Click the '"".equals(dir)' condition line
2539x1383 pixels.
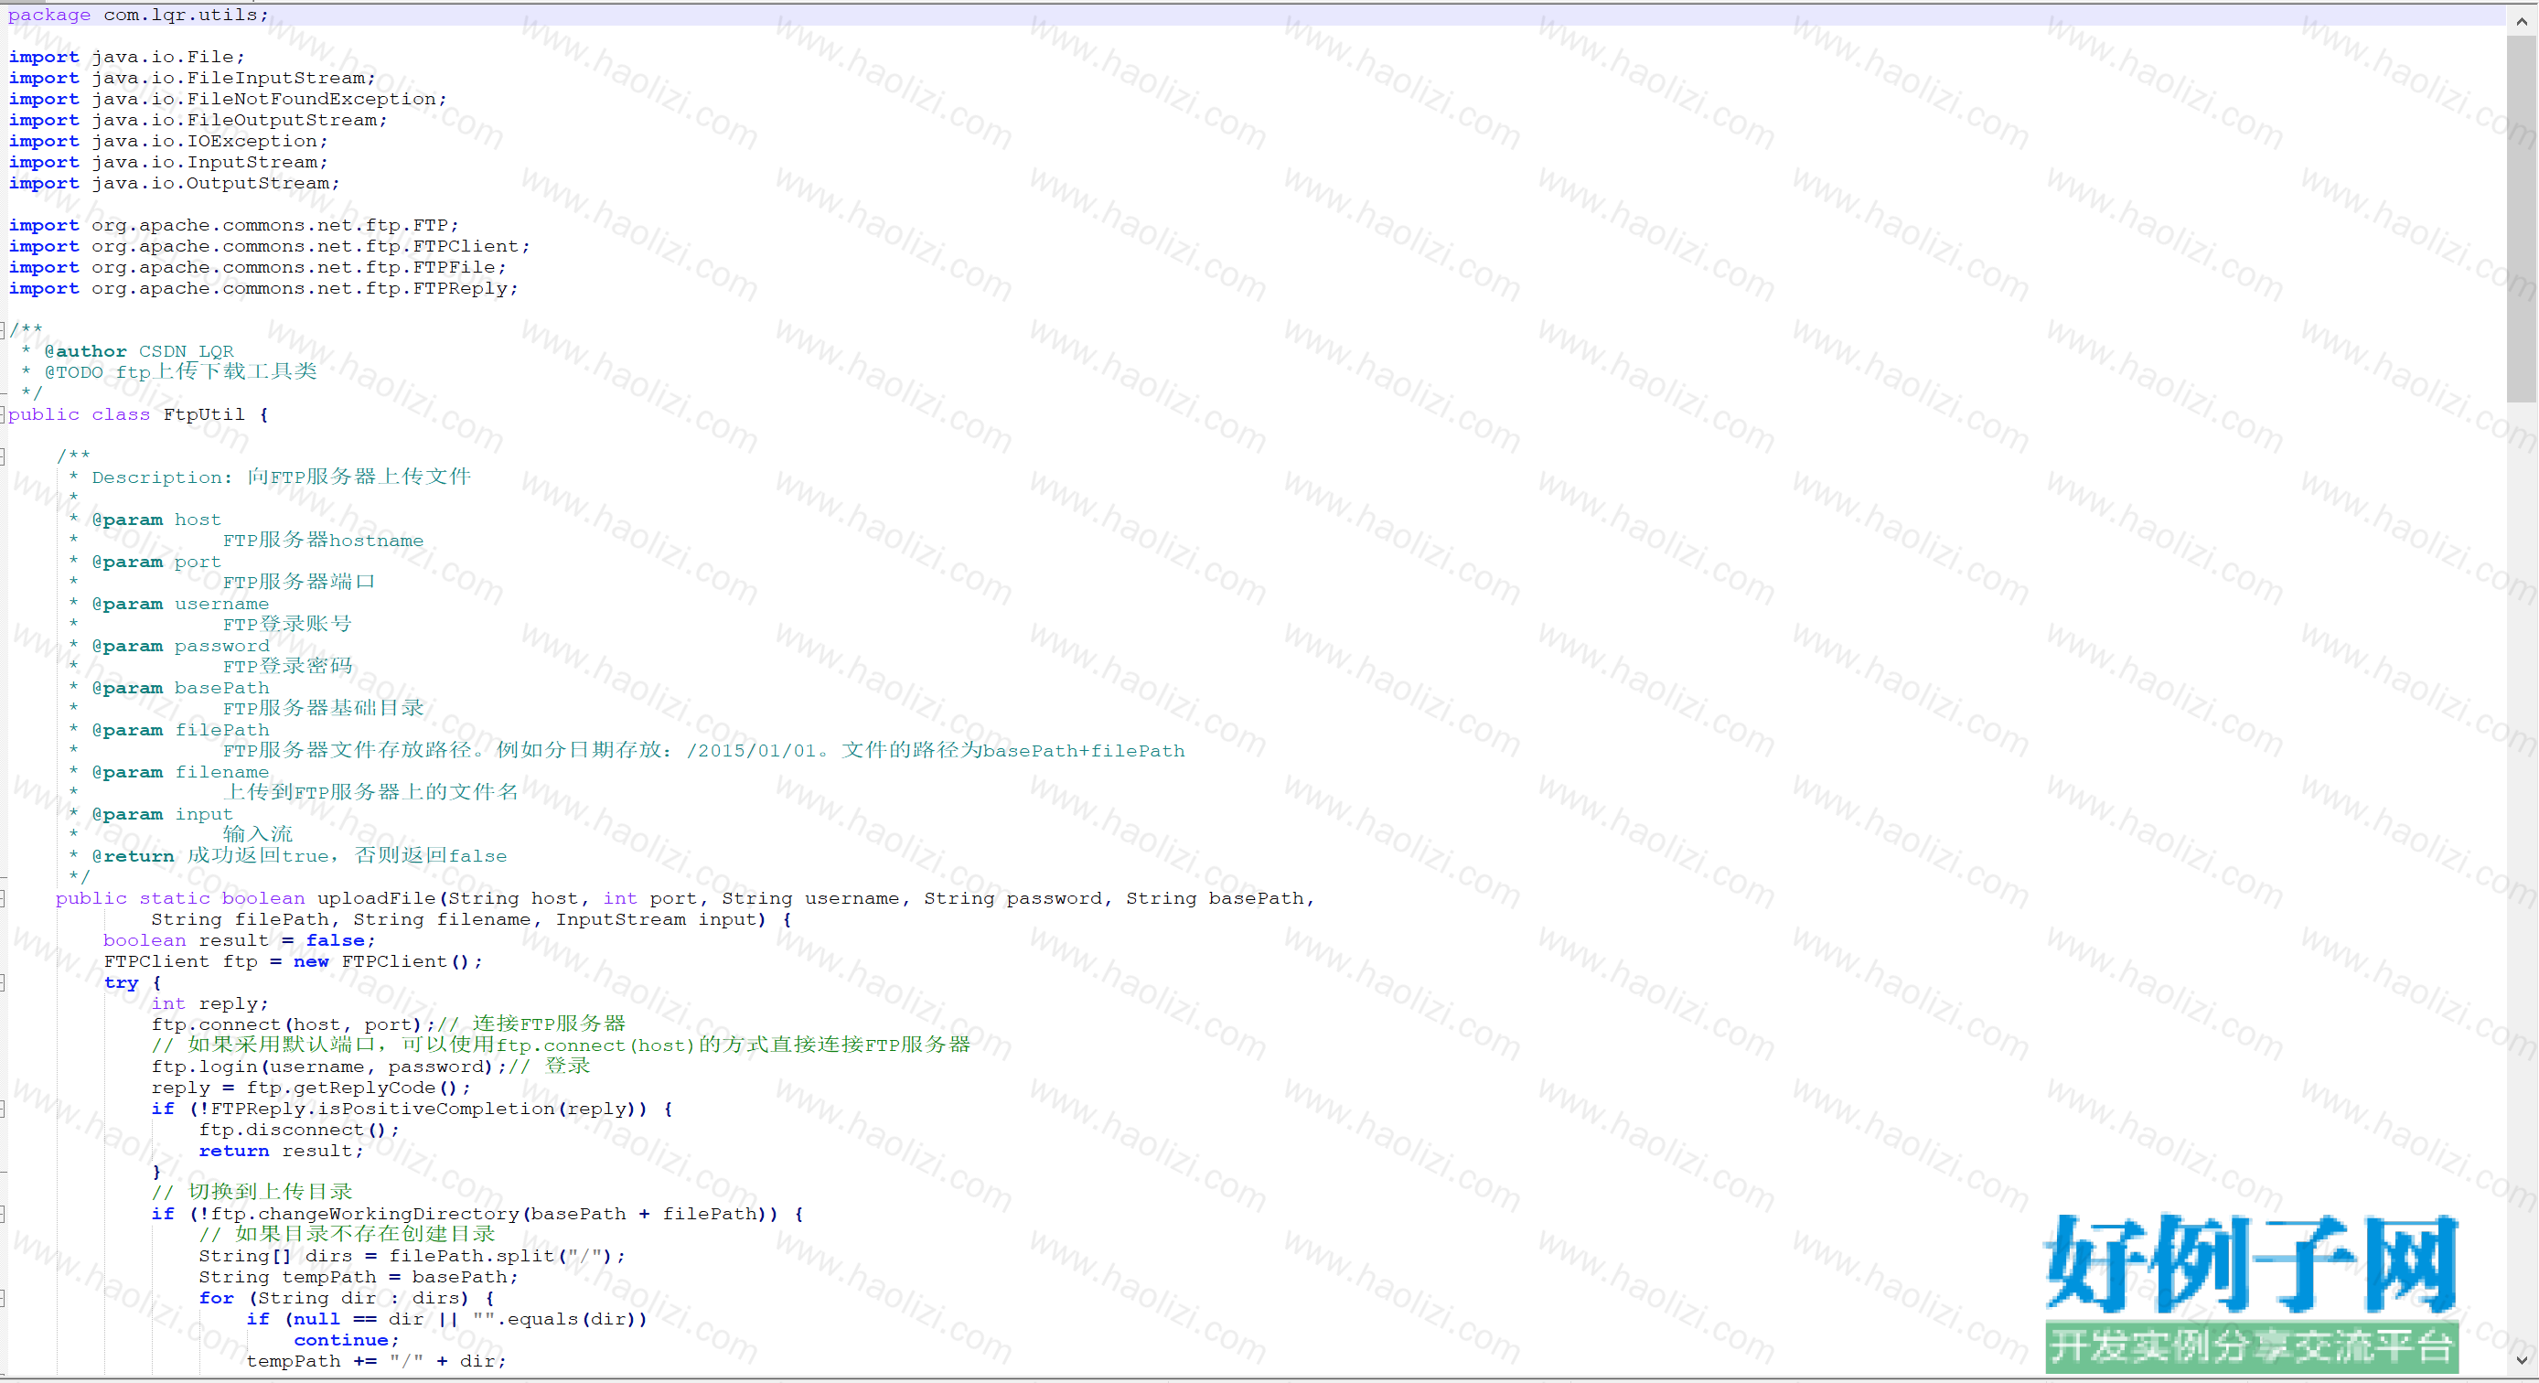pyautogui.click(x=446, y=1319)
